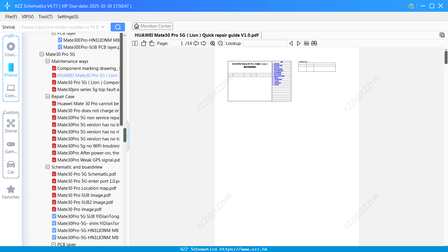The height and width of the screenshot is (252, 448).
Task: Open the Settings(S) menu
Action: [68, 17]
